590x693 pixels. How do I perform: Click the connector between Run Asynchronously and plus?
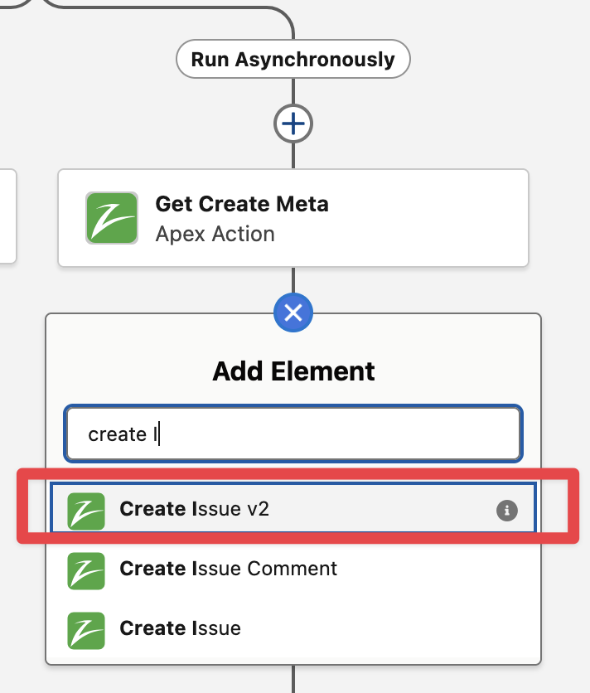coord(293,94)
